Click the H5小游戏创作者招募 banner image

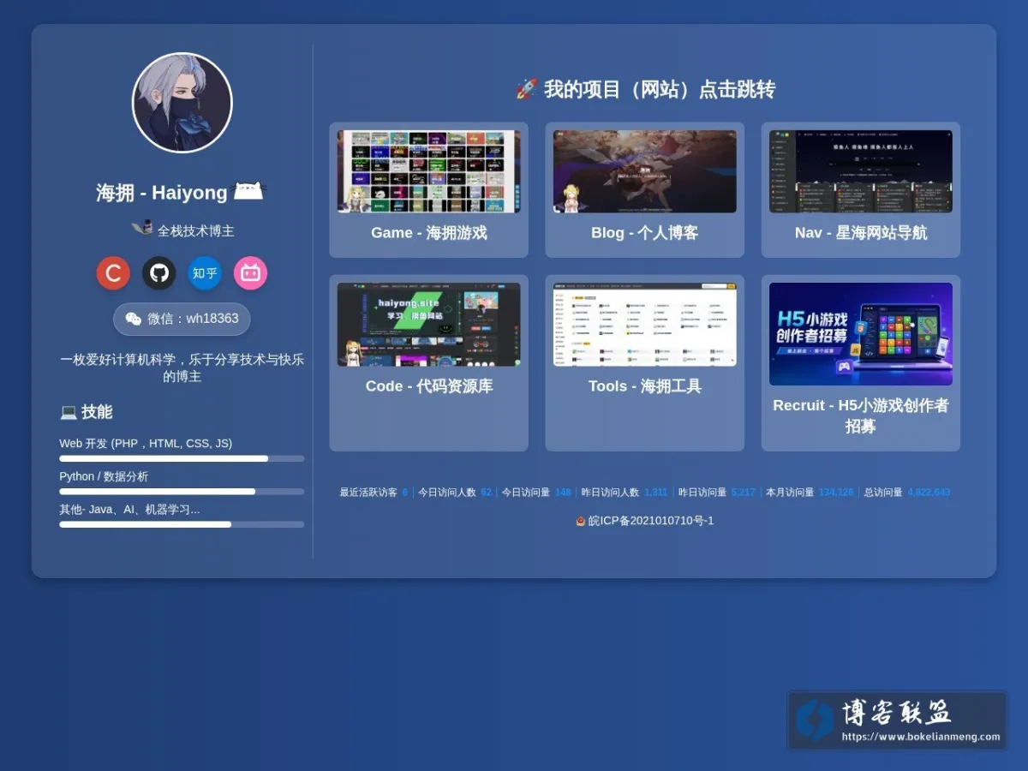pos(861,334)
